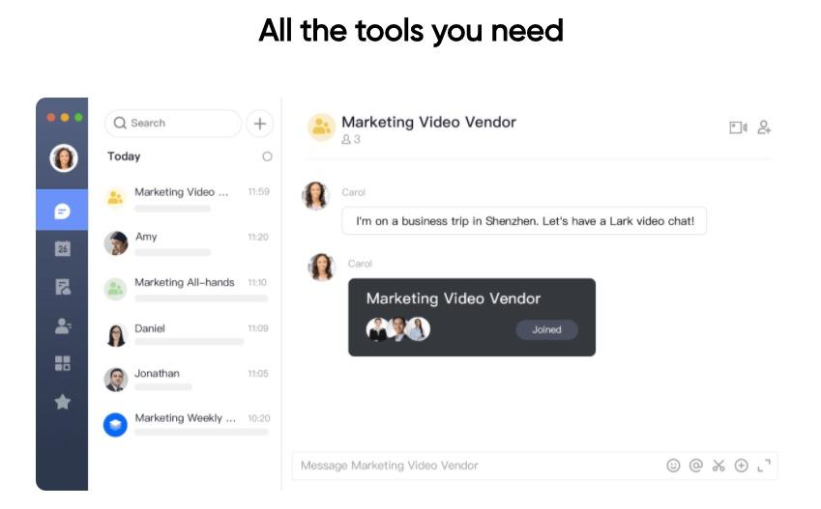
Task: Open the Favorites star icon
Action: pyautogui.click(x=62, y=402)
